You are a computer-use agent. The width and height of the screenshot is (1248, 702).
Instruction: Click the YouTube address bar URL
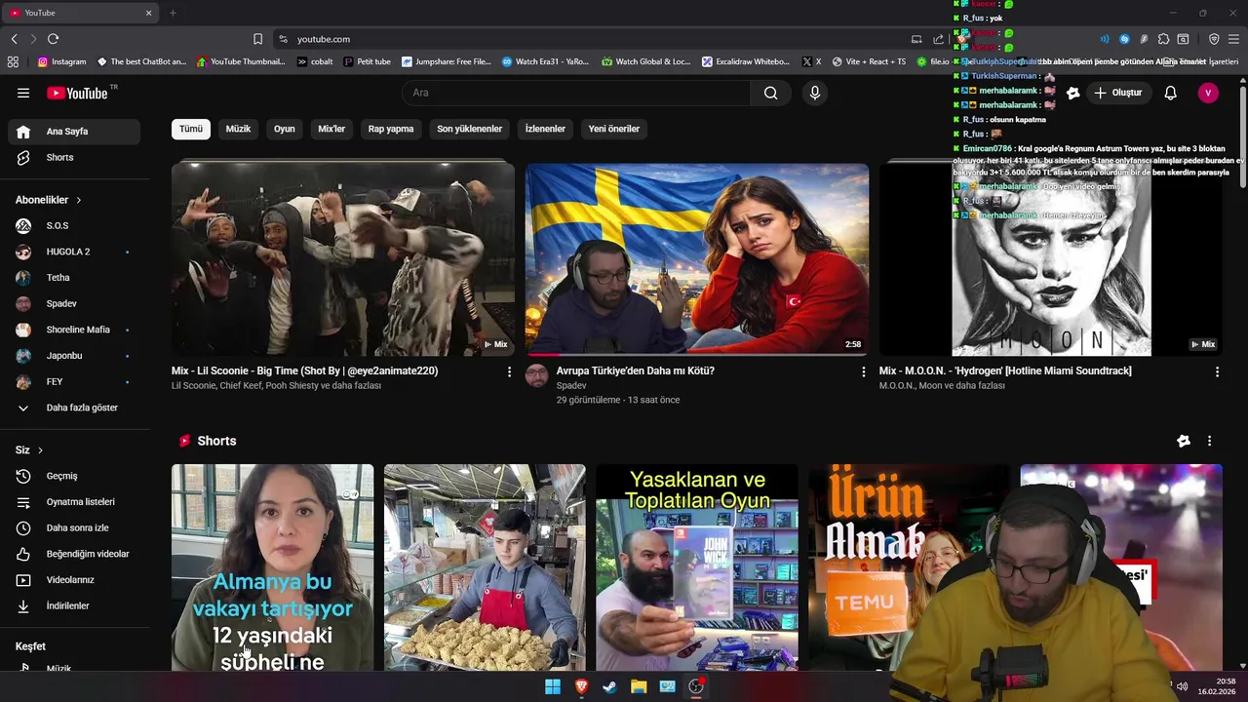pyautogui.click(x=324, y=39)
